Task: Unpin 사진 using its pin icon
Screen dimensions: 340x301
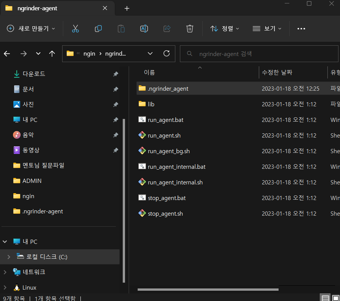Action: [x=116, y=104]
